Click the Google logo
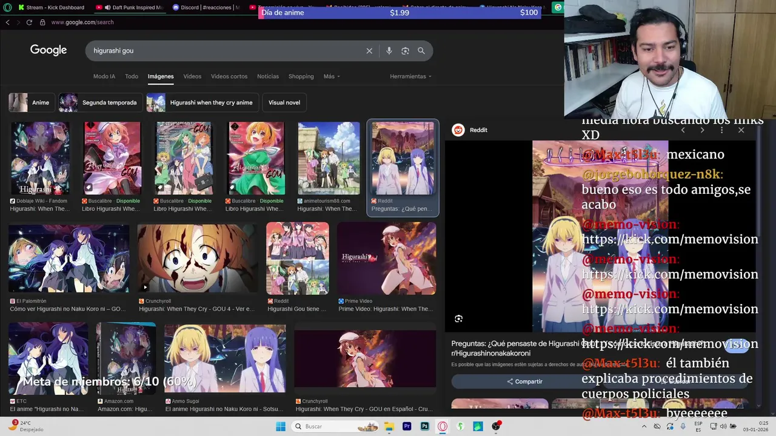Image resolution: width=776 pixels, height=436 pixels. pos(48,50)
